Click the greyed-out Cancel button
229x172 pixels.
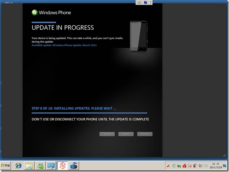145,134
